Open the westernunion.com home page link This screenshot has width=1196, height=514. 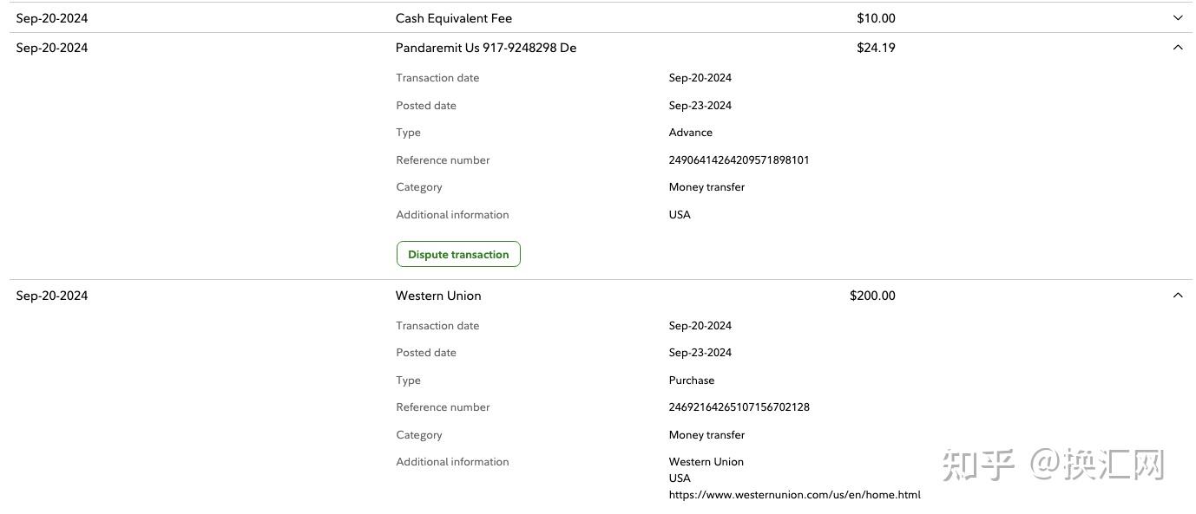[x=794, y=495]
